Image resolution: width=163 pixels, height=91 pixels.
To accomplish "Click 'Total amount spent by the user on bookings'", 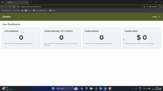I will coord(139,43).
